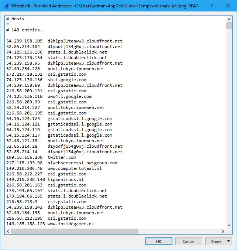Viewport: 237px width, 250px height.
Task: Select the 54.239.158.69 cloudfront entry
Action: coord(64,85)
